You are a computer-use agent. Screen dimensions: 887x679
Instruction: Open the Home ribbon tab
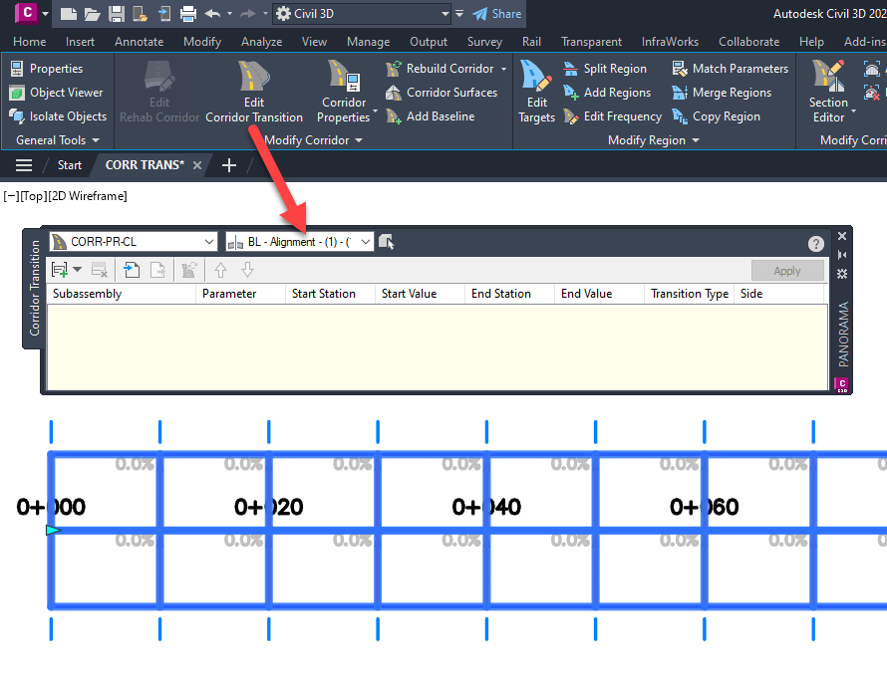[30, 42]
